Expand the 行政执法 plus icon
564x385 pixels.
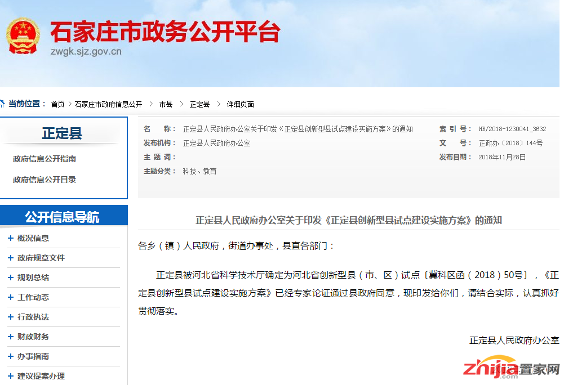[x=11, y=317]
